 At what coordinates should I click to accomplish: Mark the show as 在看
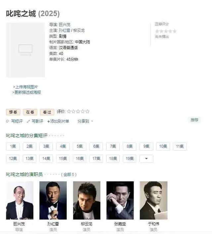[30, 112]
